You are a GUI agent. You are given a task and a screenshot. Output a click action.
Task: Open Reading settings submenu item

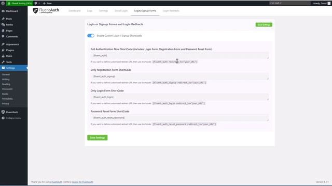pos(6,84)
